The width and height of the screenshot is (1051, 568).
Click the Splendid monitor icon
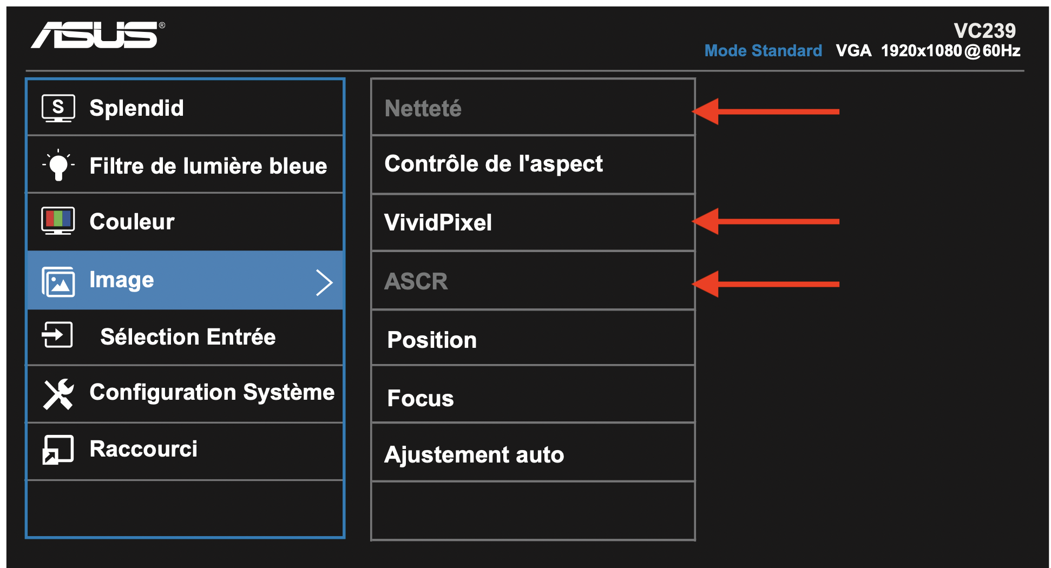pyautogui.click(x=58, y=108)
